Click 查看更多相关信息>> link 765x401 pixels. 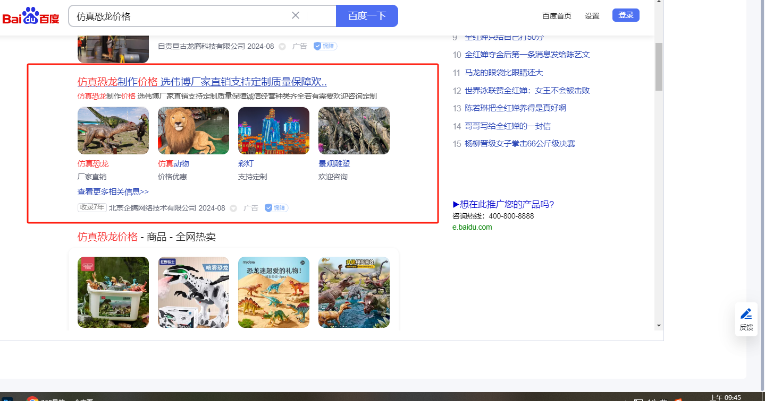click(113, 191)
